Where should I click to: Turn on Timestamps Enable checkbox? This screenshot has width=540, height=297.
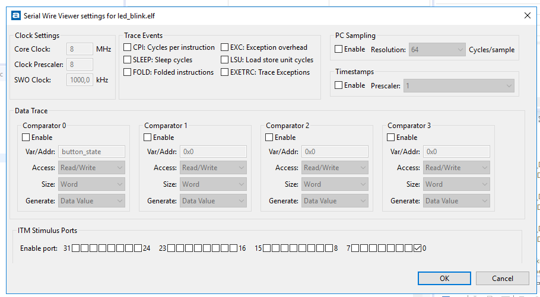(x=338, y=85)
